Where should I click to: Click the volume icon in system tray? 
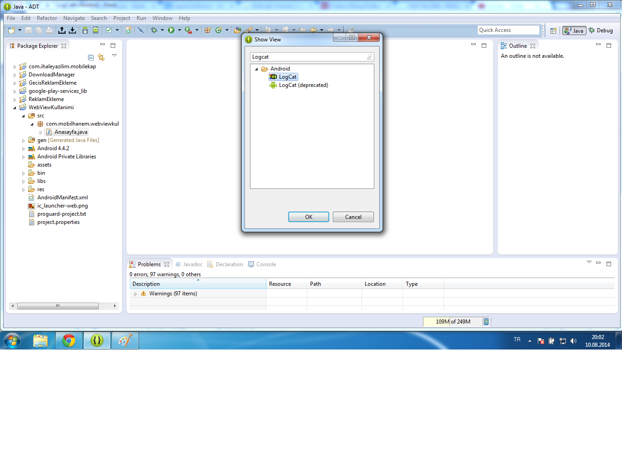(x=573, y=341)
